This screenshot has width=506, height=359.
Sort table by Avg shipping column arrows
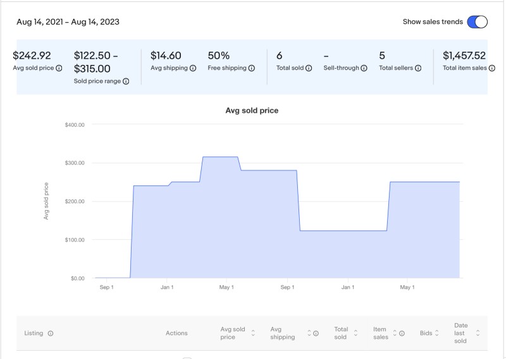tap(309, 333)
